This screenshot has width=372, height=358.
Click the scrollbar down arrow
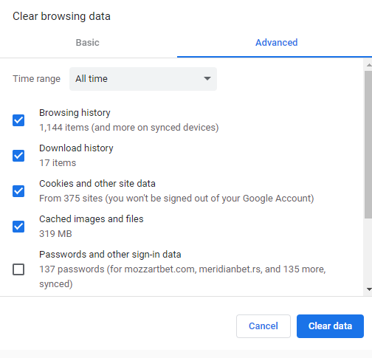369,289
